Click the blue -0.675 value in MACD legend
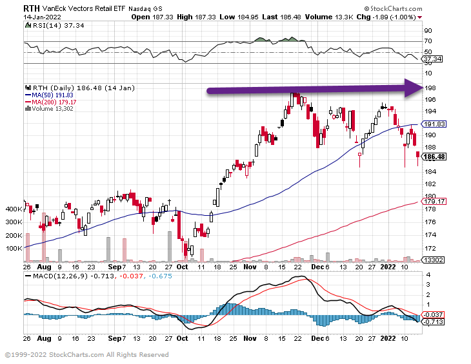Image resolution: width=471 pixels, height=364 pixels. pos(160,276)
